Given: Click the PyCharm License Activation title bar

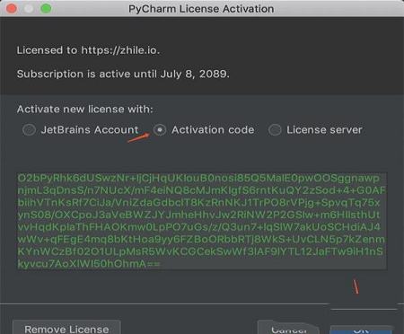Looking at the screenshot, I should pos(201,9).
